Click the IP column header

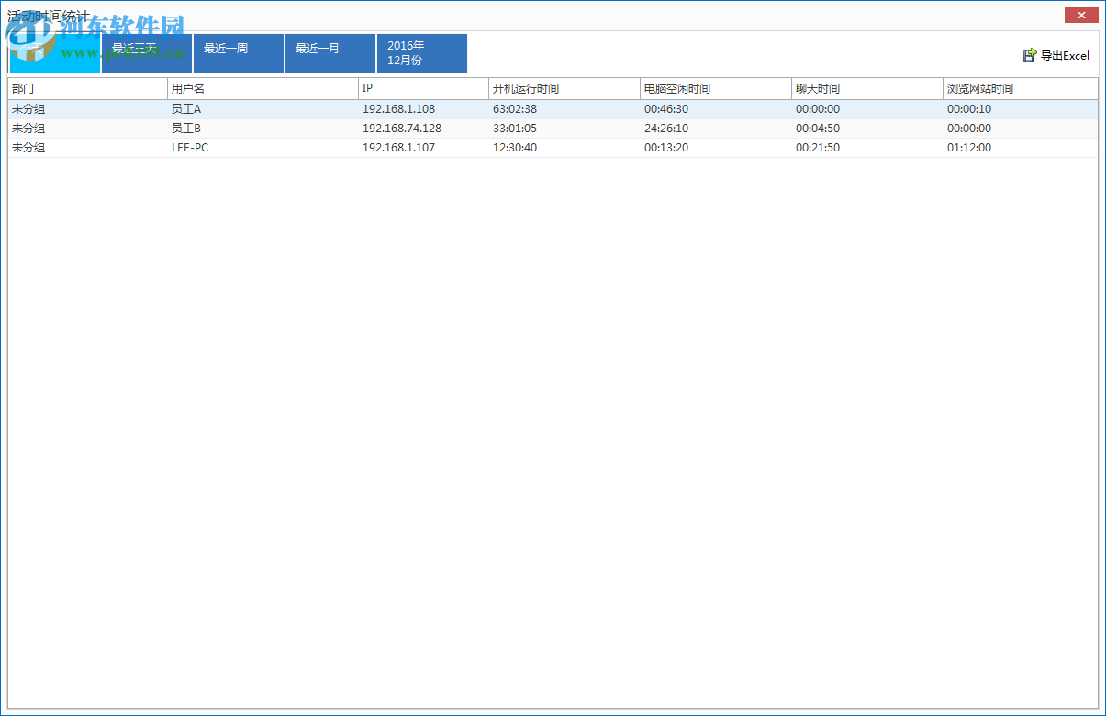(423, 89)
